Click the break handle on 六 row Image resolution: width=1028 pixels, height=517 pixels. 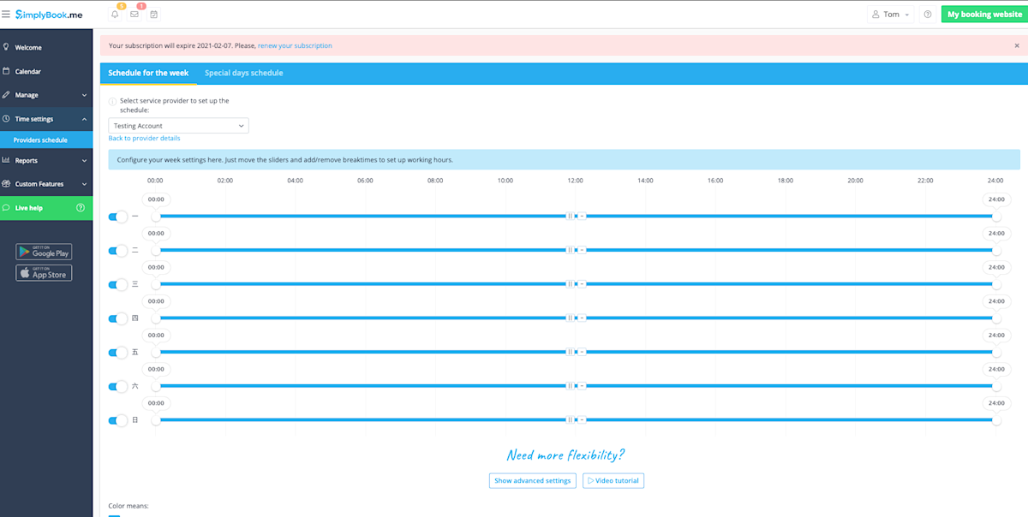[x=571, y=386]
